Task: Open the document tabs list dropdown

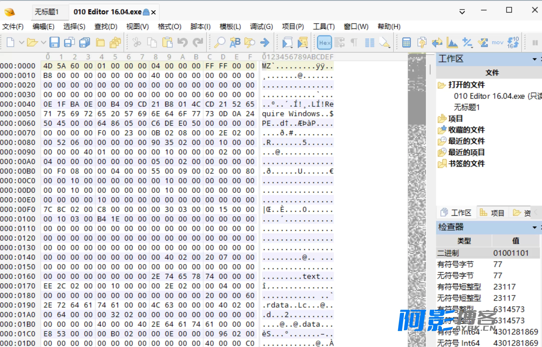Action: point(462,12)
